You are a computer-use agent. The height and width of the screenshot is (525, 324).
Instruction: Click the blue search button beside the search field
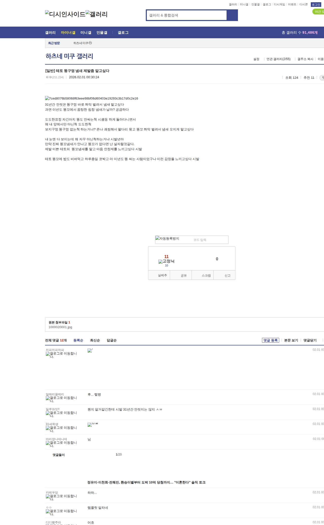point(232,15)
